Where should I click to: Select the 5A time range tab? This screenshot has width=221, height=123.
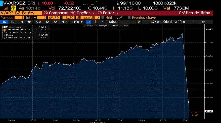55,22
